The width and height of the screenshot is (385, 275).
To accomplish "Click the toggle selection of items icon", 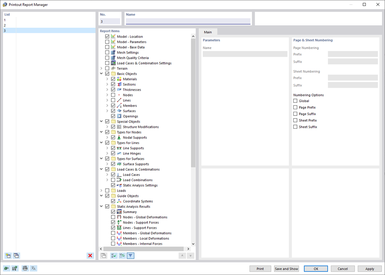I will pyautogui.click(x=121, y=255).
